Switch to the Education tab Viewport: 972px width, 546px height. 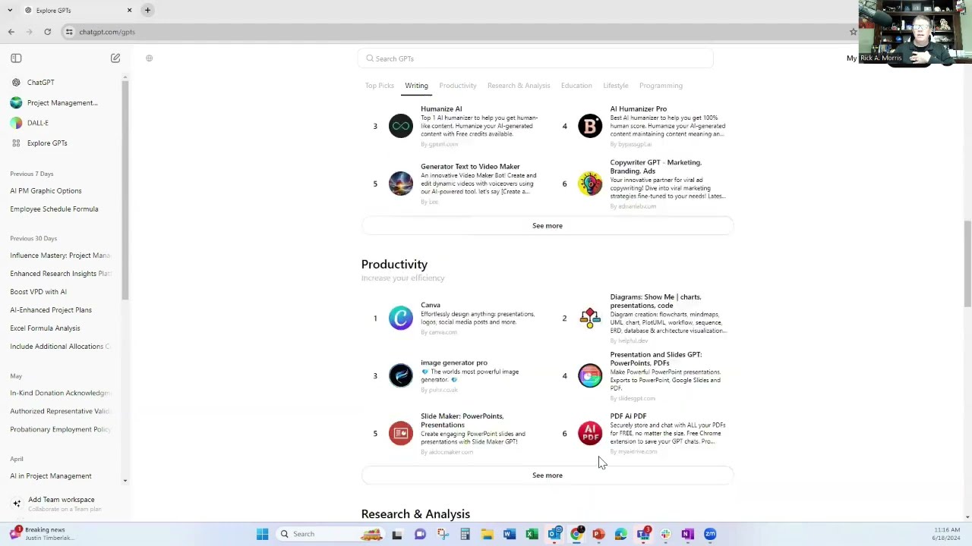coord(576,86)
